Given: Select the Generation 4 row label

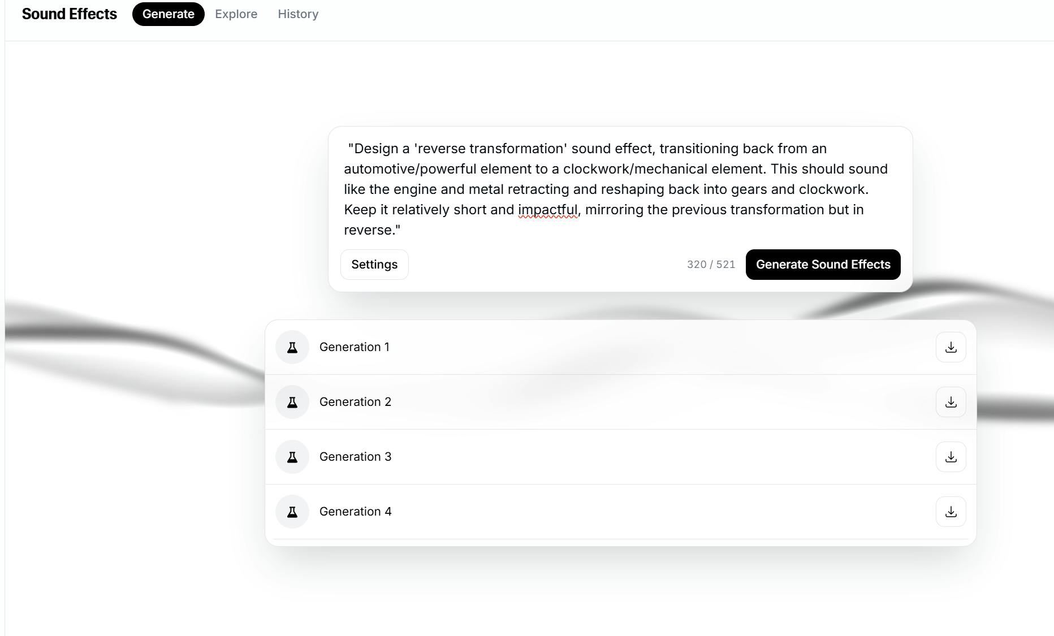Looking at the screenshot, I should [x=355, y=512].
